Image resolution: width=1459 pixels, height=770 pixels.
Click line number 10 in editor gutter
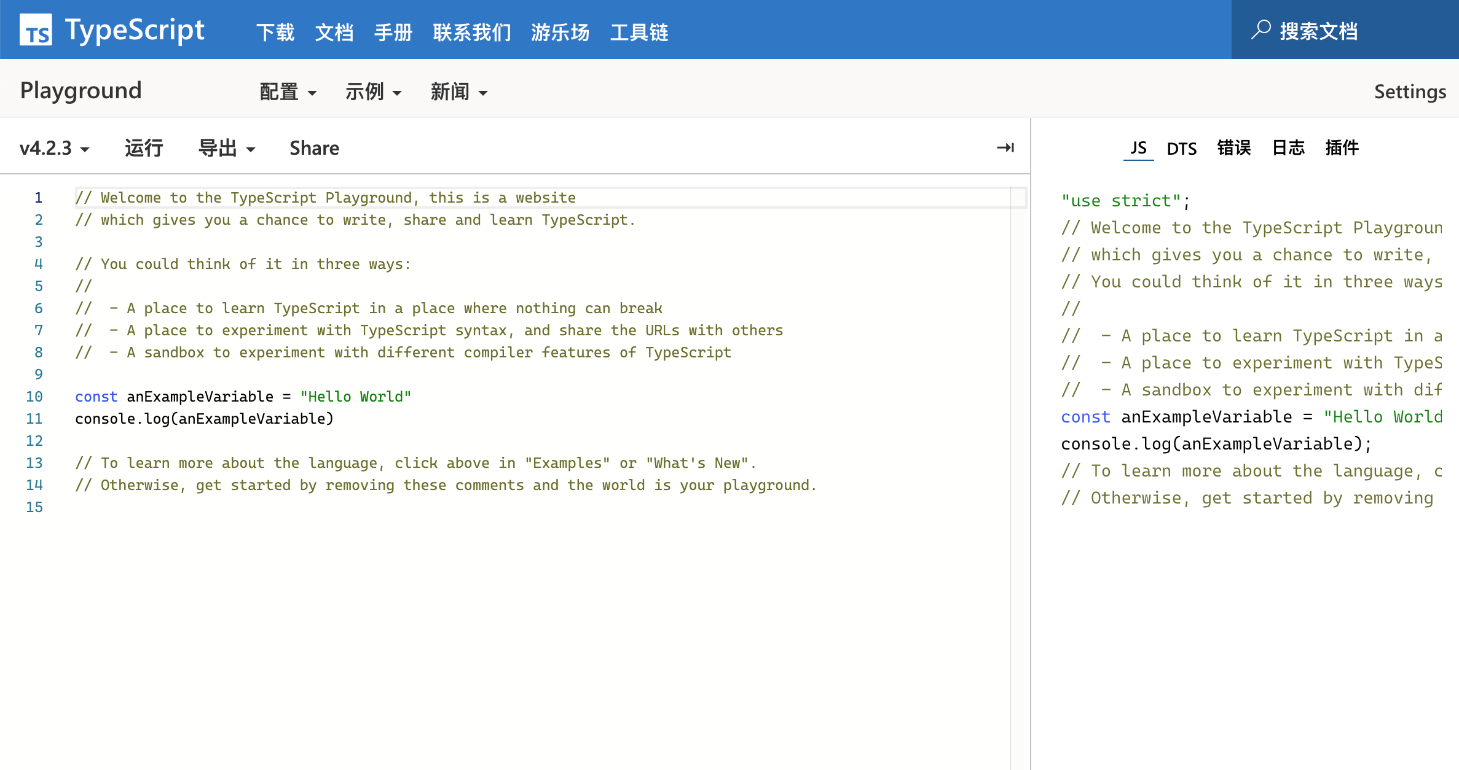click(x=34, y=397)
